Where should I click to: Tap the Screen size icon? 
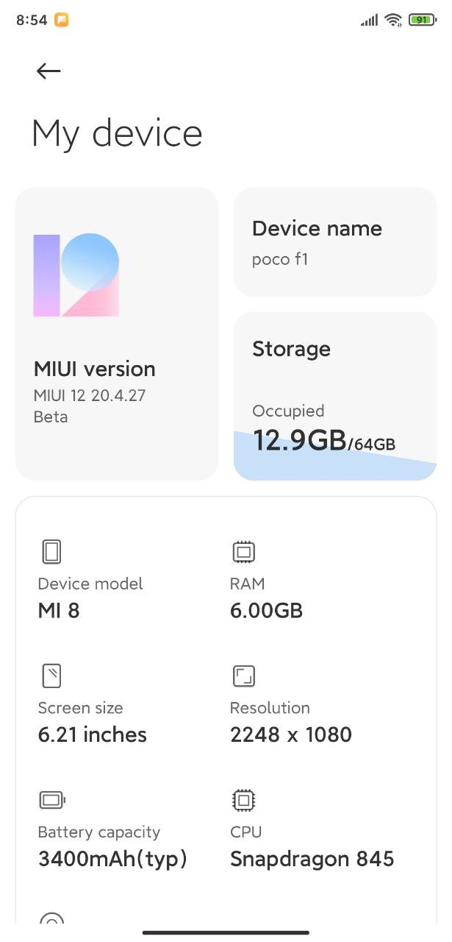click(x=51, y=676)
